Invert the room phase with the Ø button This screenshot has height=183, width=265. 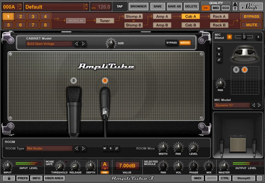coord(116,148)
